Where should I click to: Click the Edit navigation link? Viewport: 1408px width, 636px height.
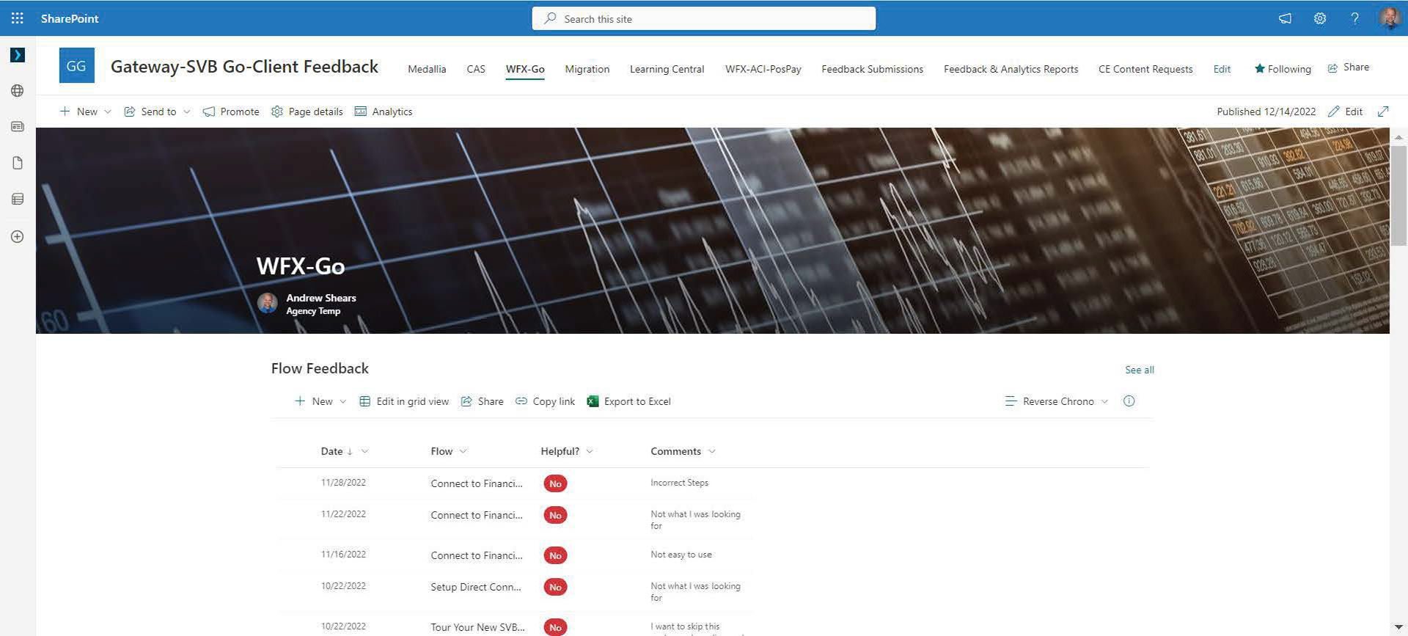tap(1222, 69)
